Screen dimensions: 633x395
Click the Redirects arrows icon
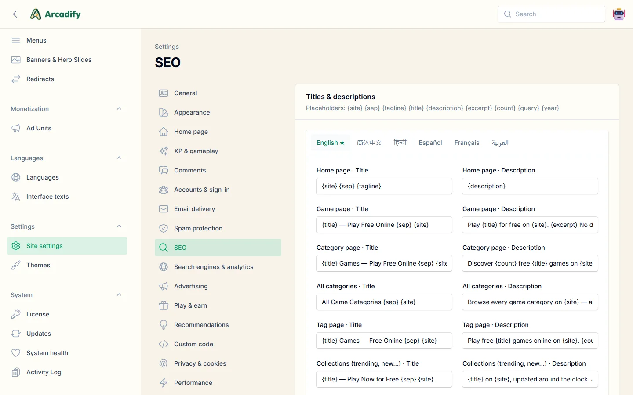click(16, 79)
